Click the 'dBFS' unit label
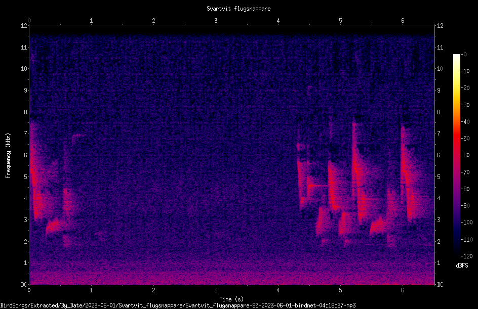The image size is (478, 309). [x=462, y=266]
